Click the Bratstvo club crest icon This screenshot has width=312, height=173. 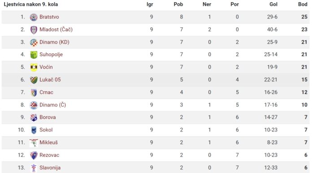(x=34, y=17)
